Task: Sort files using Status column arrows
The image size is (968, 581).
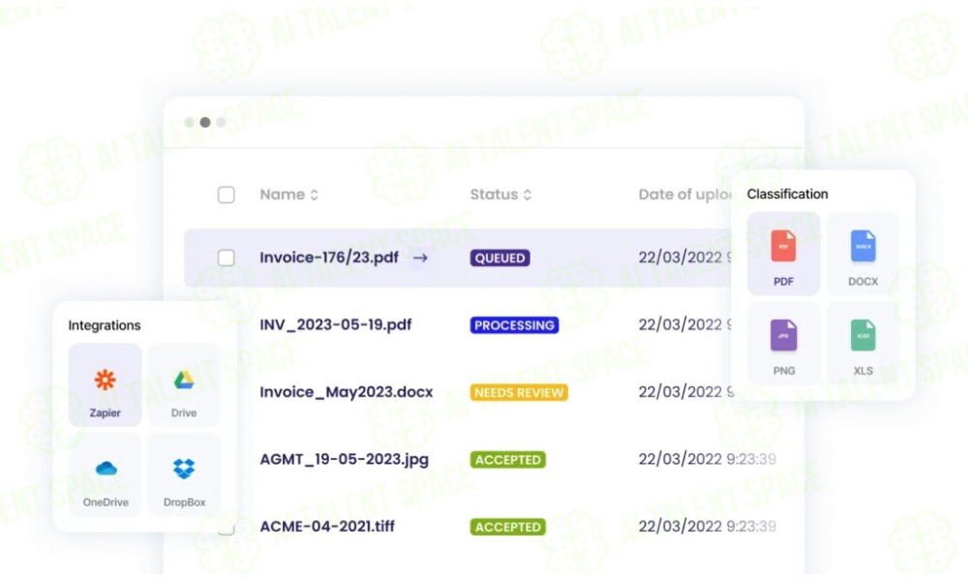Action: point(527,195)
